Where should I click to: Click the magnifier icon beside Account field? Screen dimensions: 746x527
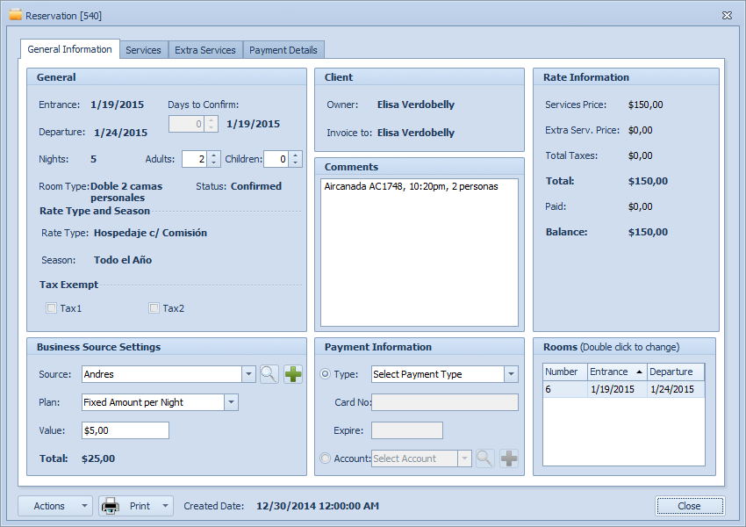tap(484, 458)
